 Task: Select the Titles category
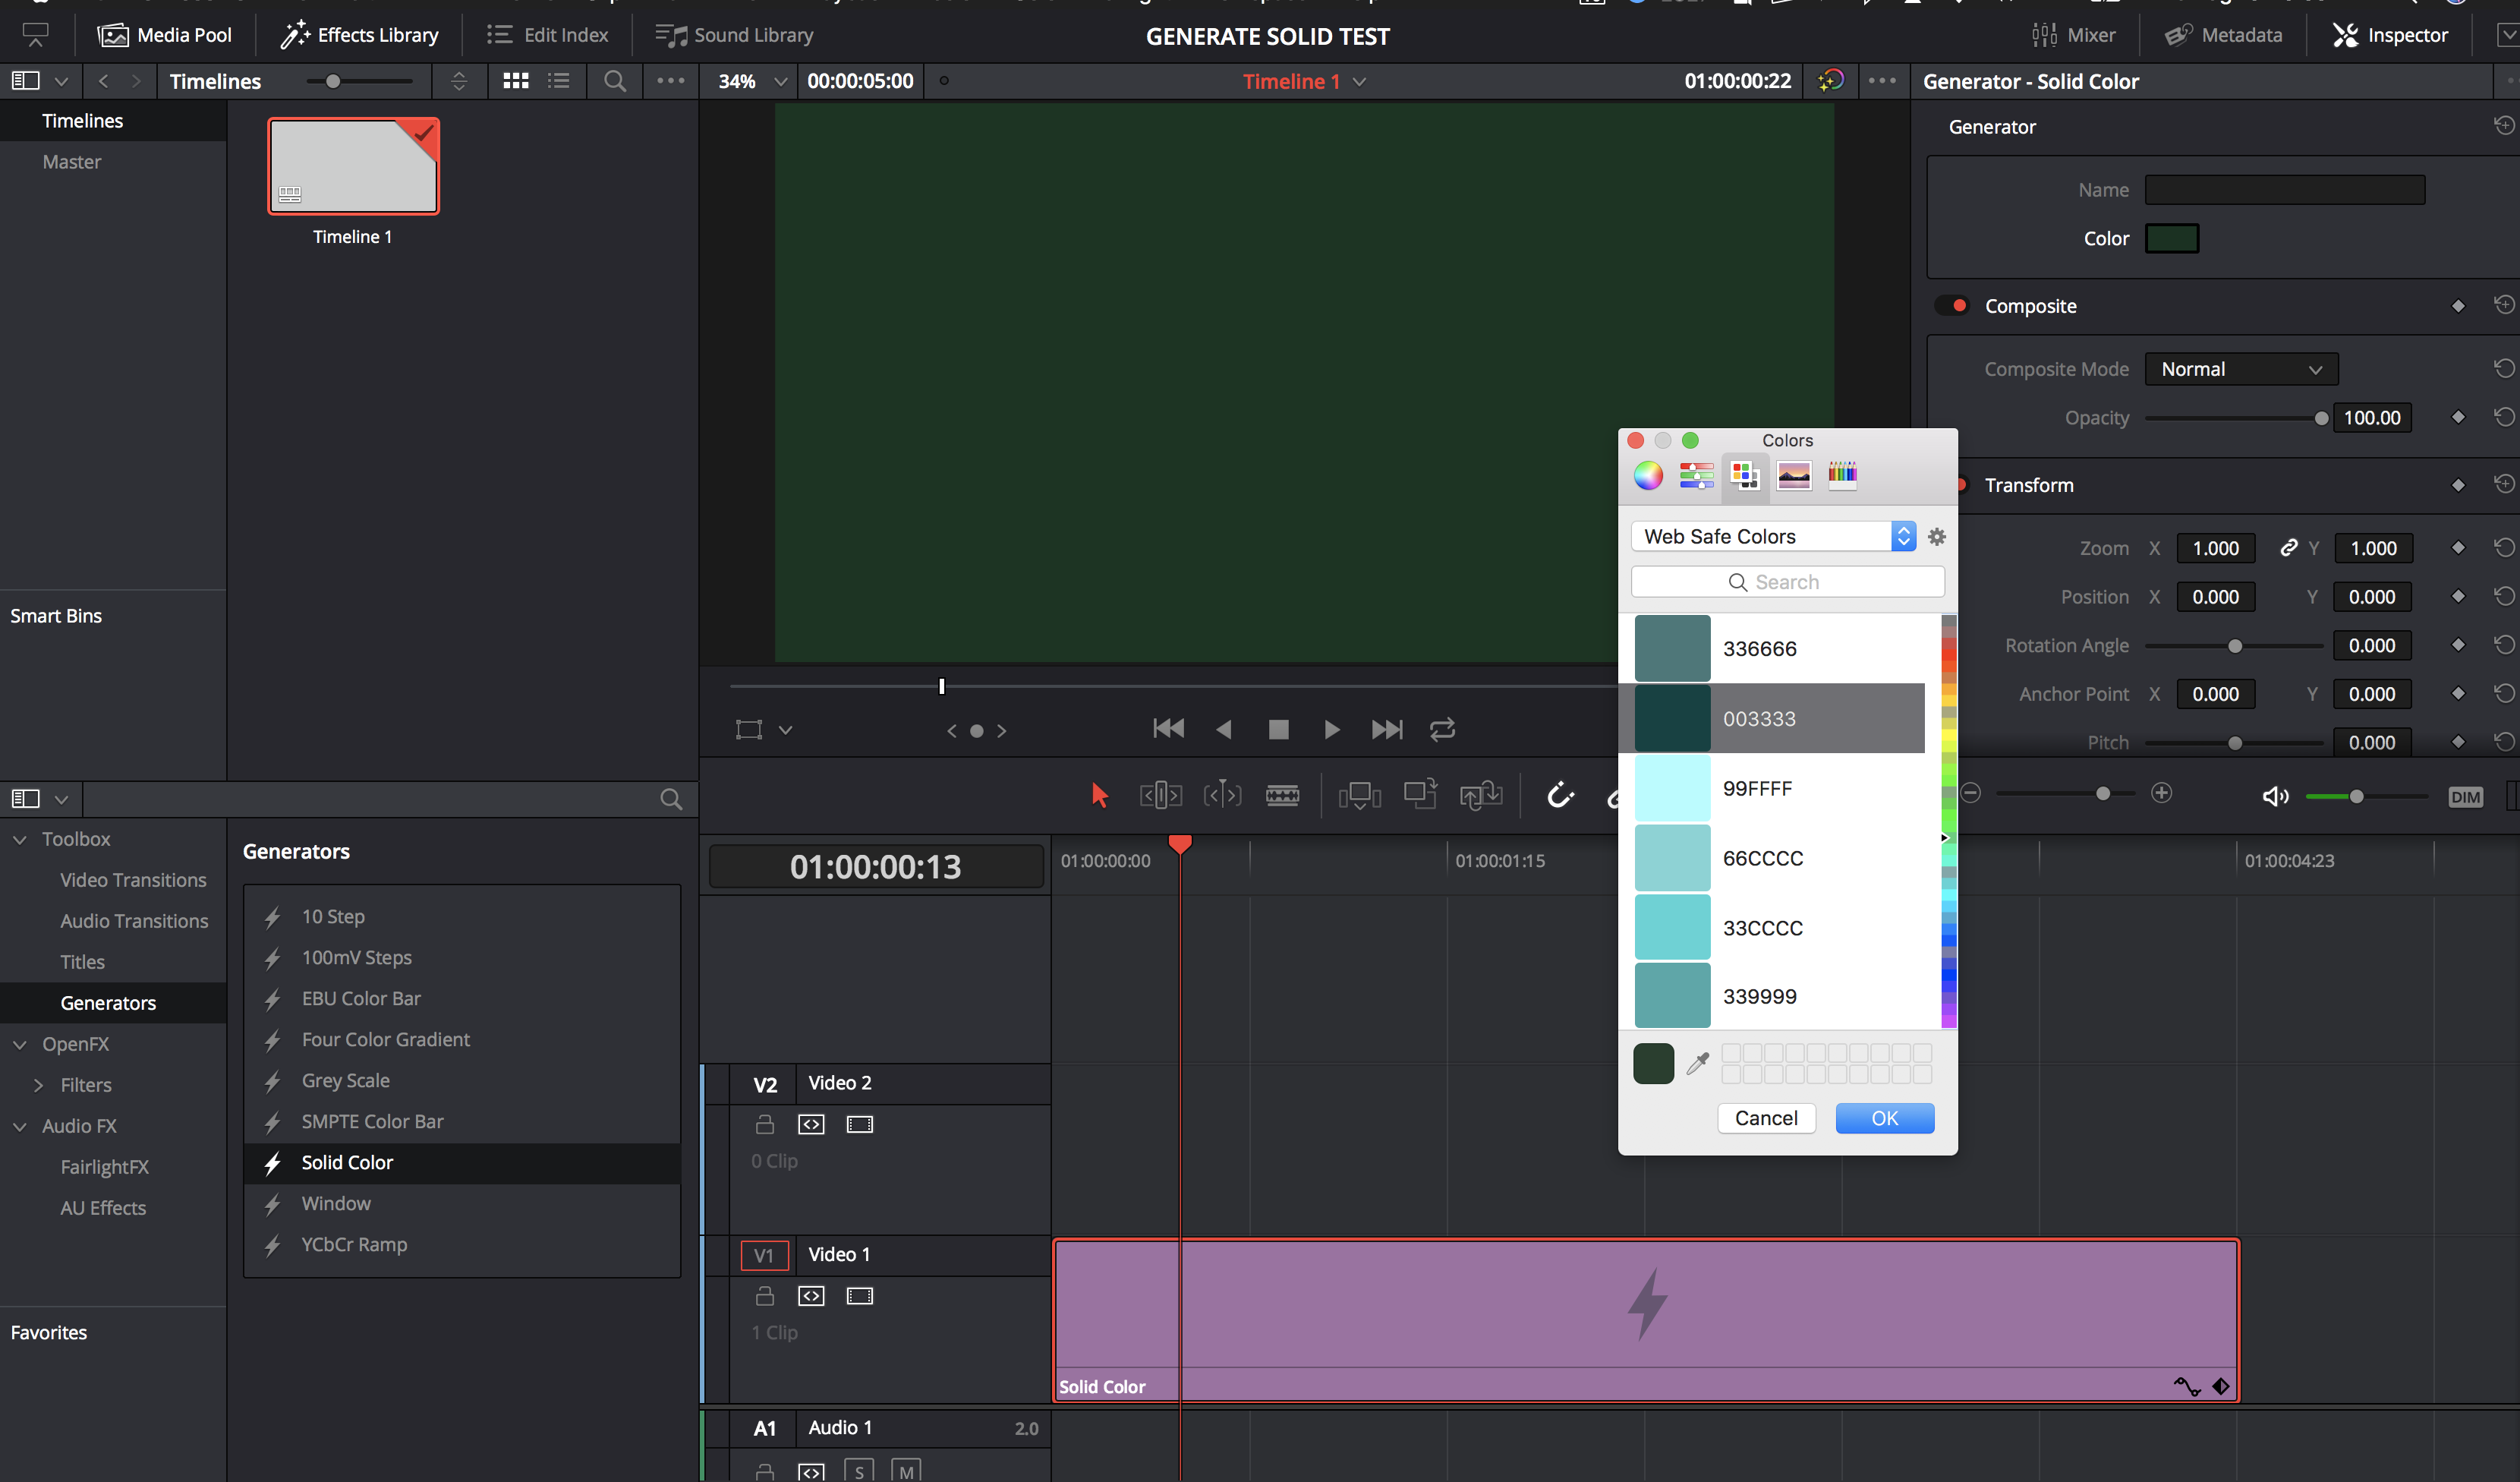point(82,962)
